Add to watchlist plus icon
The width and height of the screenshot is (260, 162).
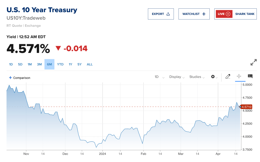tap(204, 14)
